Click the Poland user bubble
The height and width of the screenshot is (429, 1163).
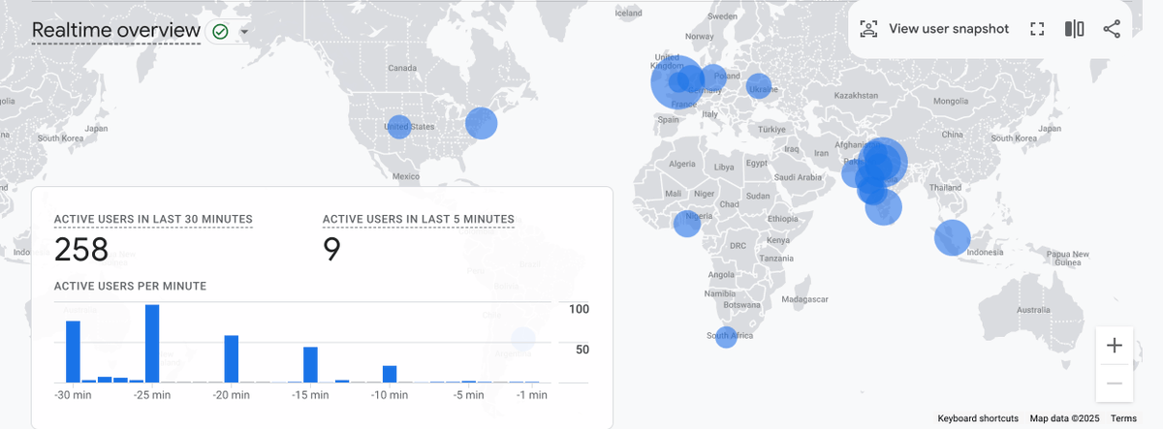[713, 77]
